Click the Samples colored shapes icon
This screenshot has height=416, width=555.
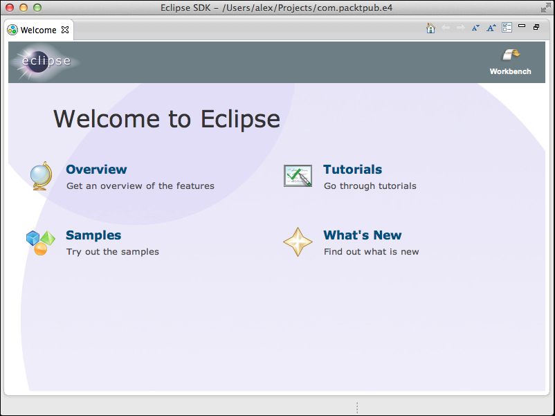[x=40, y=242]
